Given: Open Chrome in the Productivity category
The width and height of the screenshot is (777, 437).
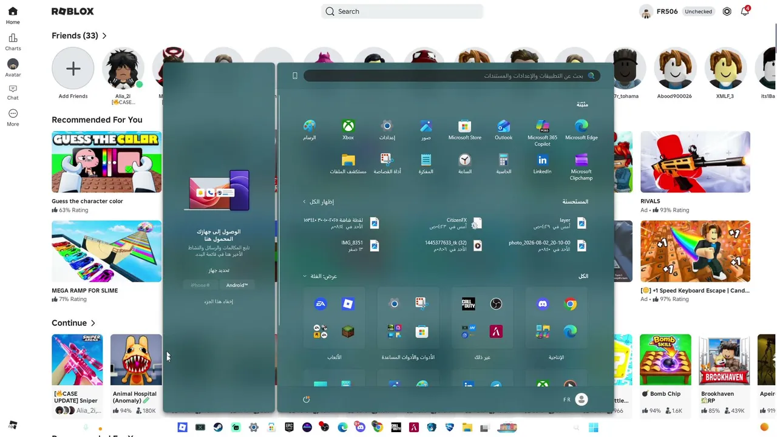Looking at the screenshot, I should click(570, 304).
